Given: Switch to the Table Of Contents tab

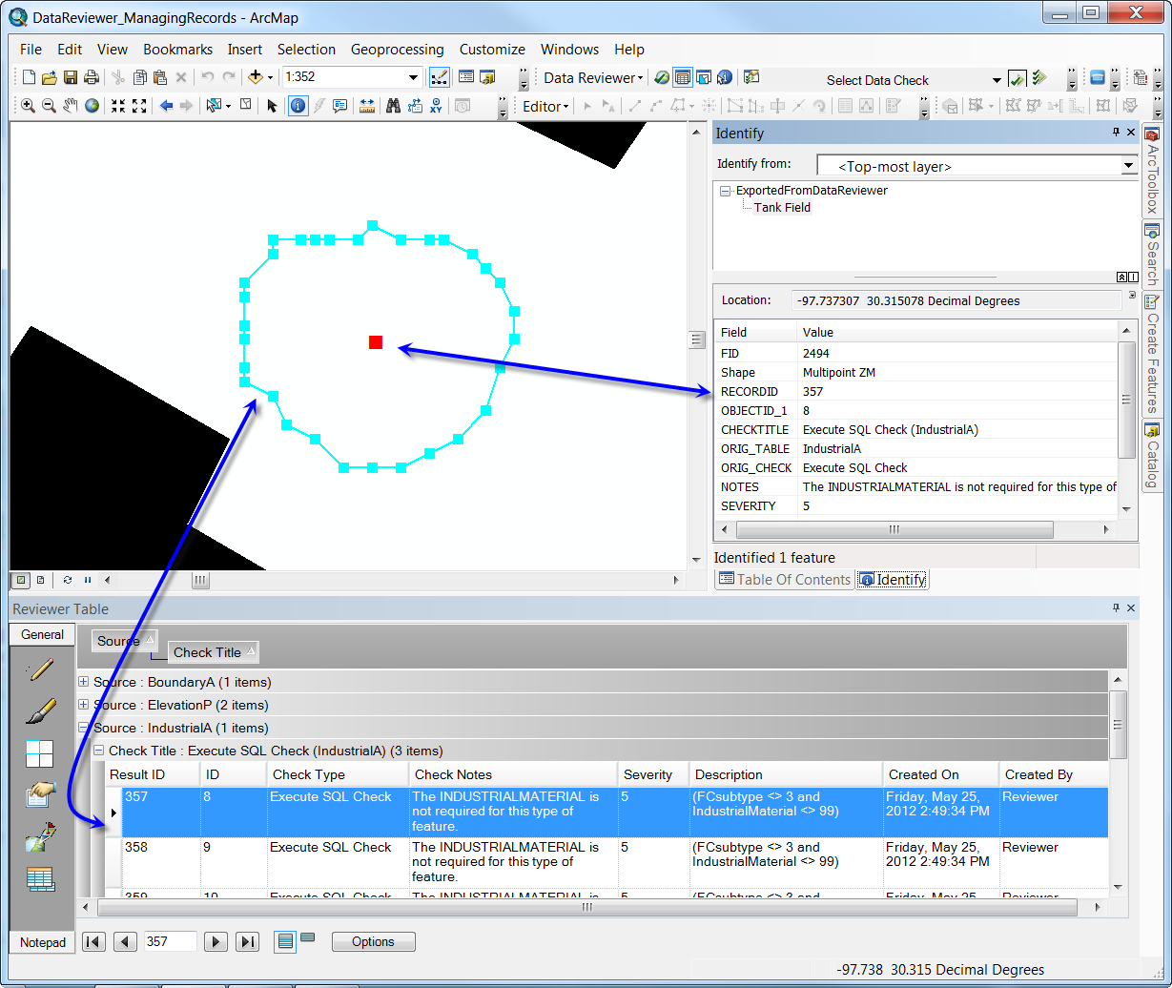Looking at the screenshot, I should coord(785,579).
